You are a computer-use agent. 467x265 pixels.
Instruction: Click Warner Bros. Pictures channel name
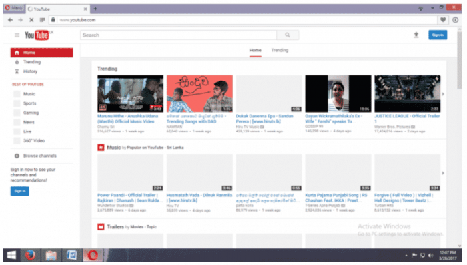tap(392, 127)
